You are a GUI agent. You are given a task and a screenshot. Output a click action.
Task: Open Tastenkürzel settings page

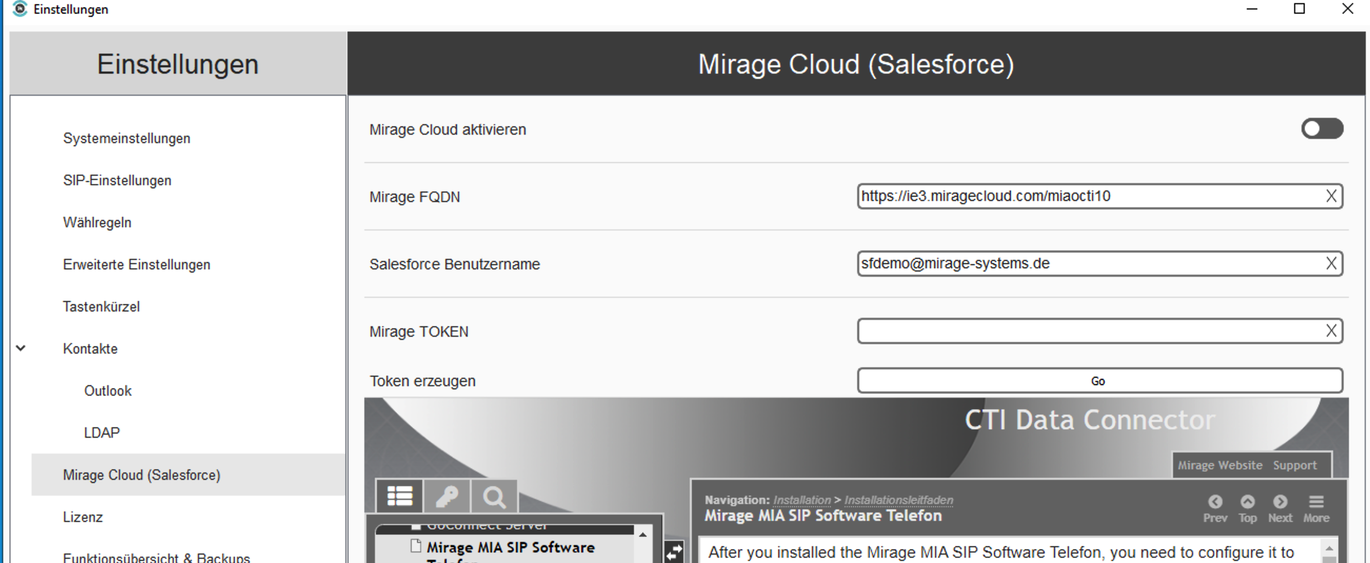click(x=101, y=306)
